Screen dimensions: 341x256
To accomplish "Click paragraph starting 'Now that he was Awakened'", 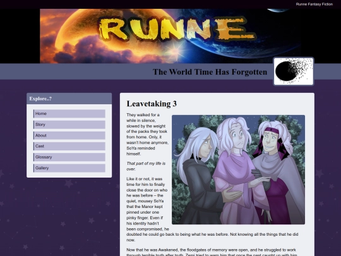I will click(x=212, y=252).
